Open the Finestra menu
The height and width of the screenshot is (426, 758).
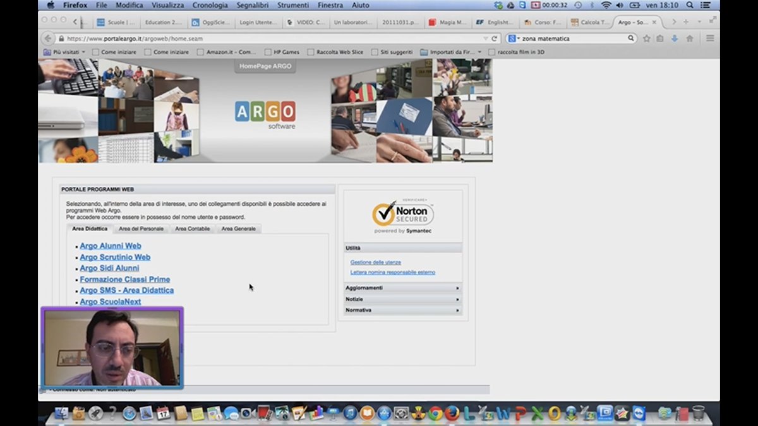pos(331,5)
